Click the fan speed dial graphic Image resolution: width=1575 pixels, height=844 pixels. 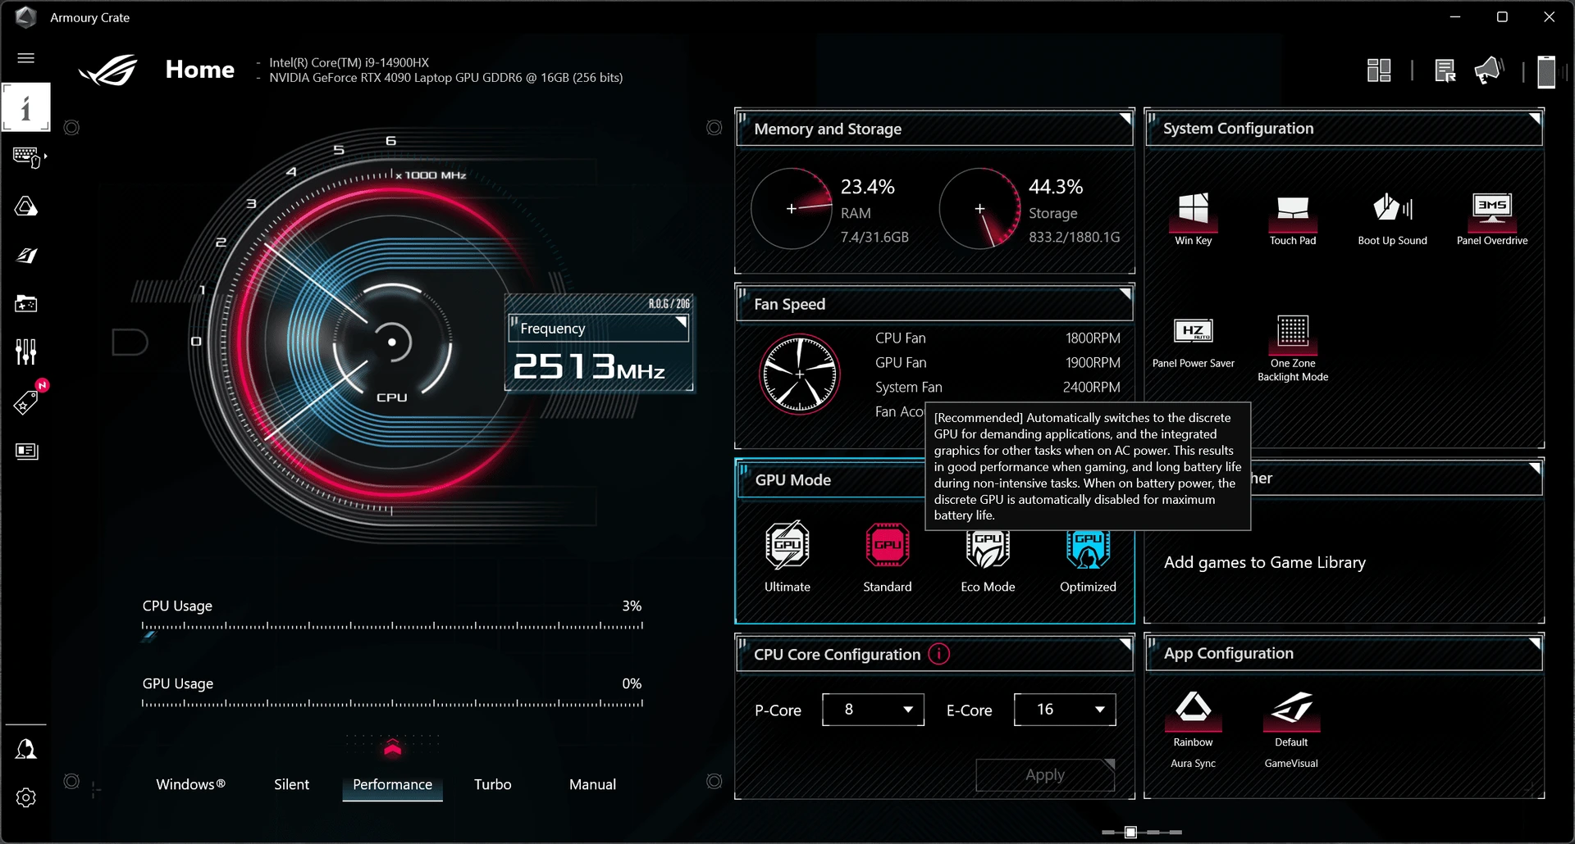(800, 374)
